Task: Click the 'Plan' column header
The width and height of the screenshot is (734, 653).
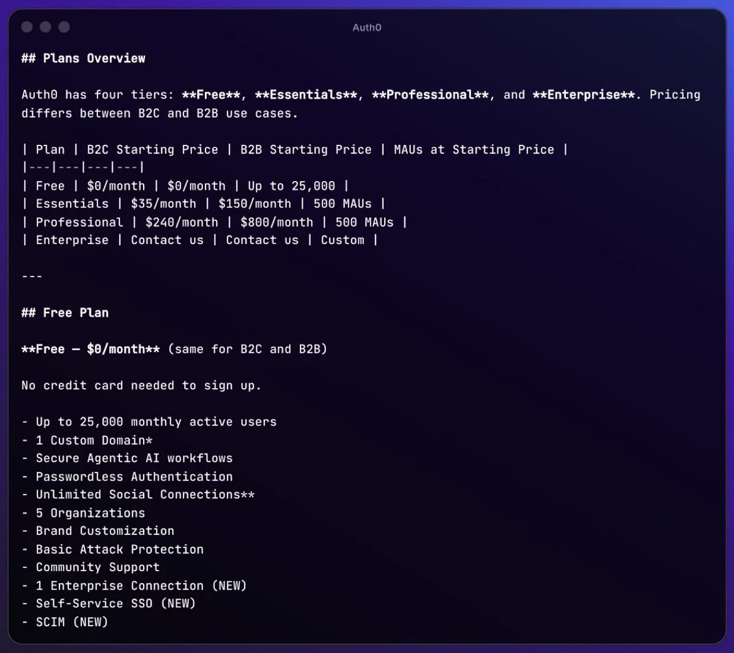Action: tap(50, 150)
